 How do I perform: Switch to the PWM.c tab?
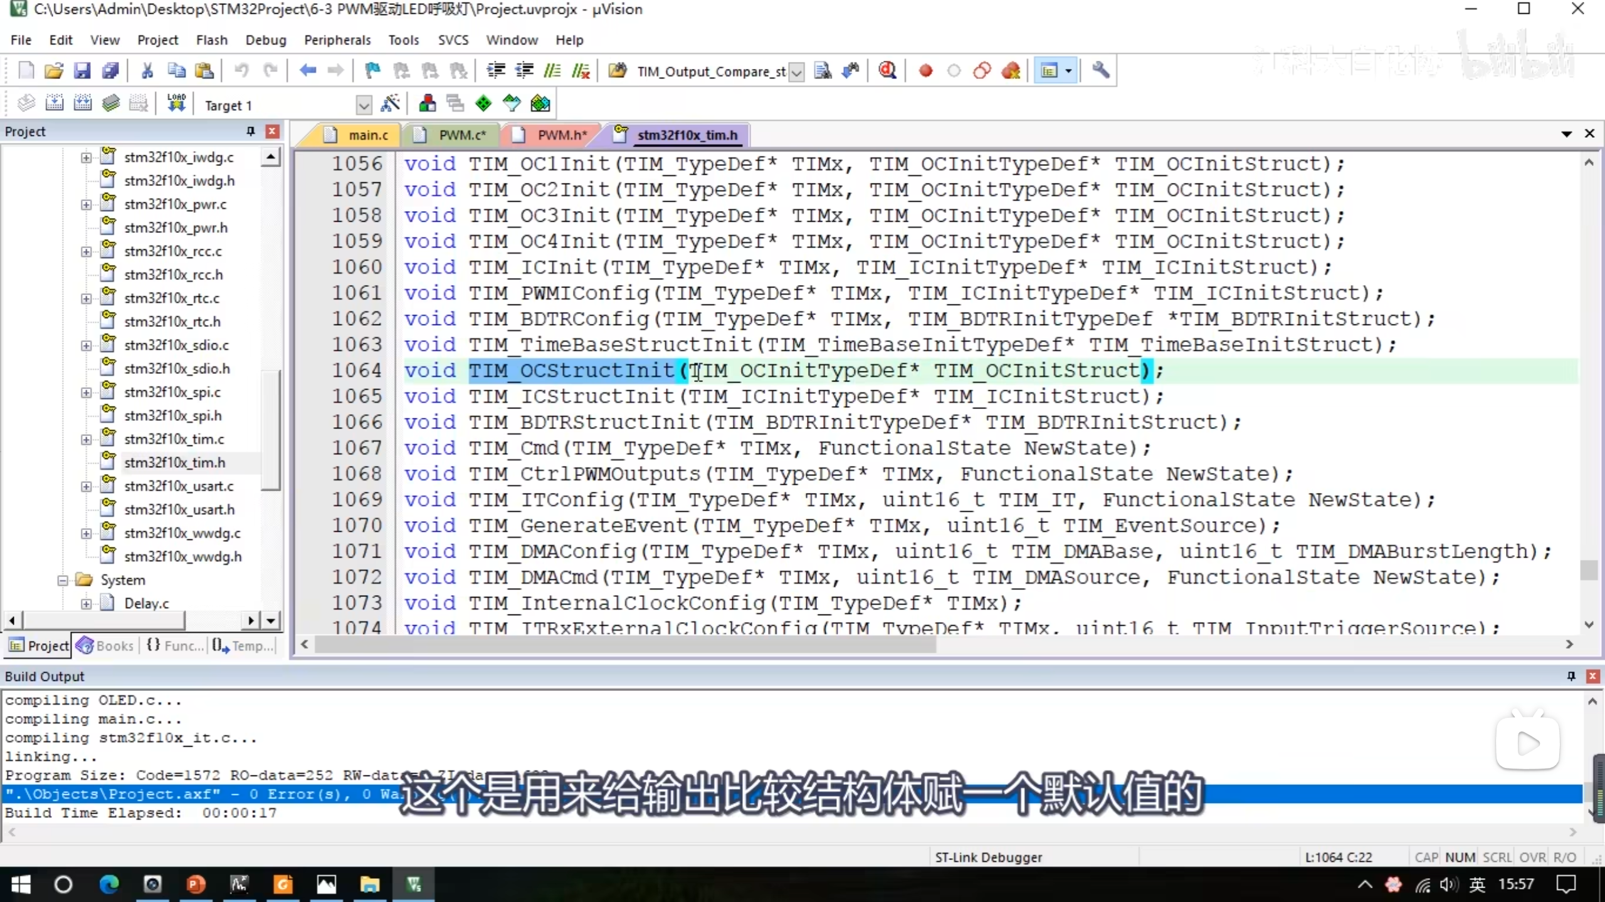(461, 135)
